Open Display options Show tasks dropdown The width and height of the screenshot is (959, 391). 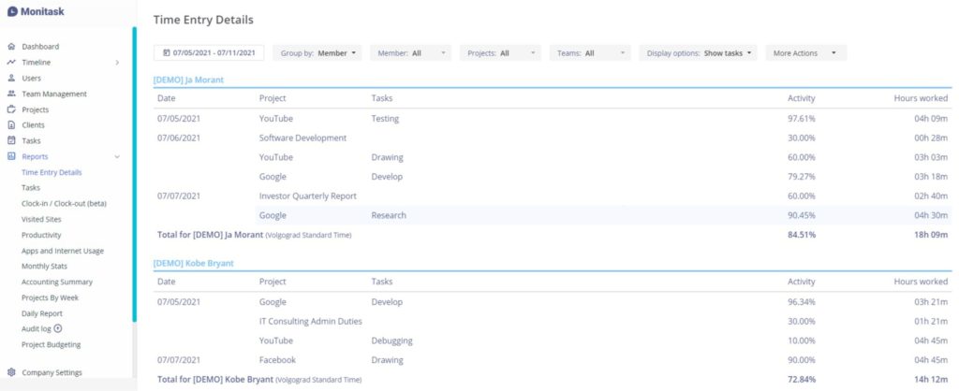[698, 53]
